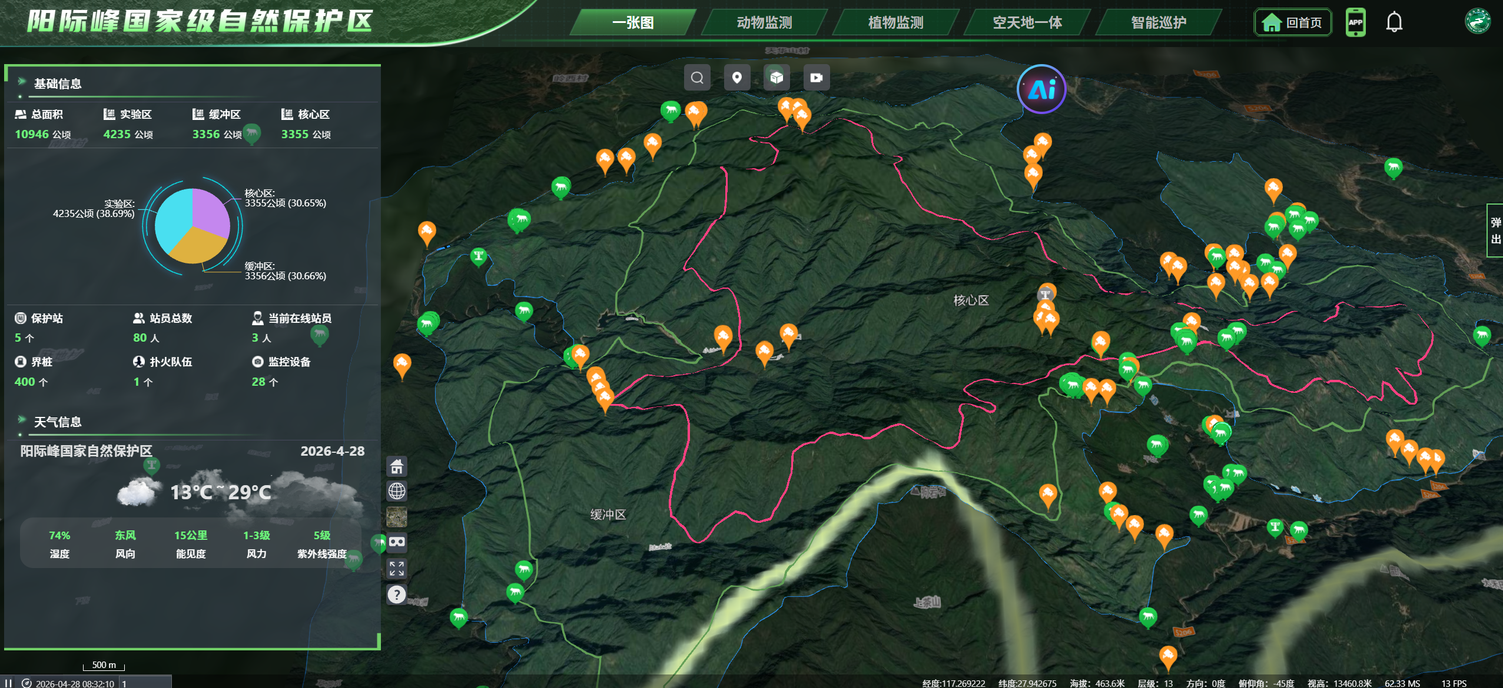This screenshot has width=1503, height=688.
Task: Click the playback speed input field
Action: pos(145,683)
